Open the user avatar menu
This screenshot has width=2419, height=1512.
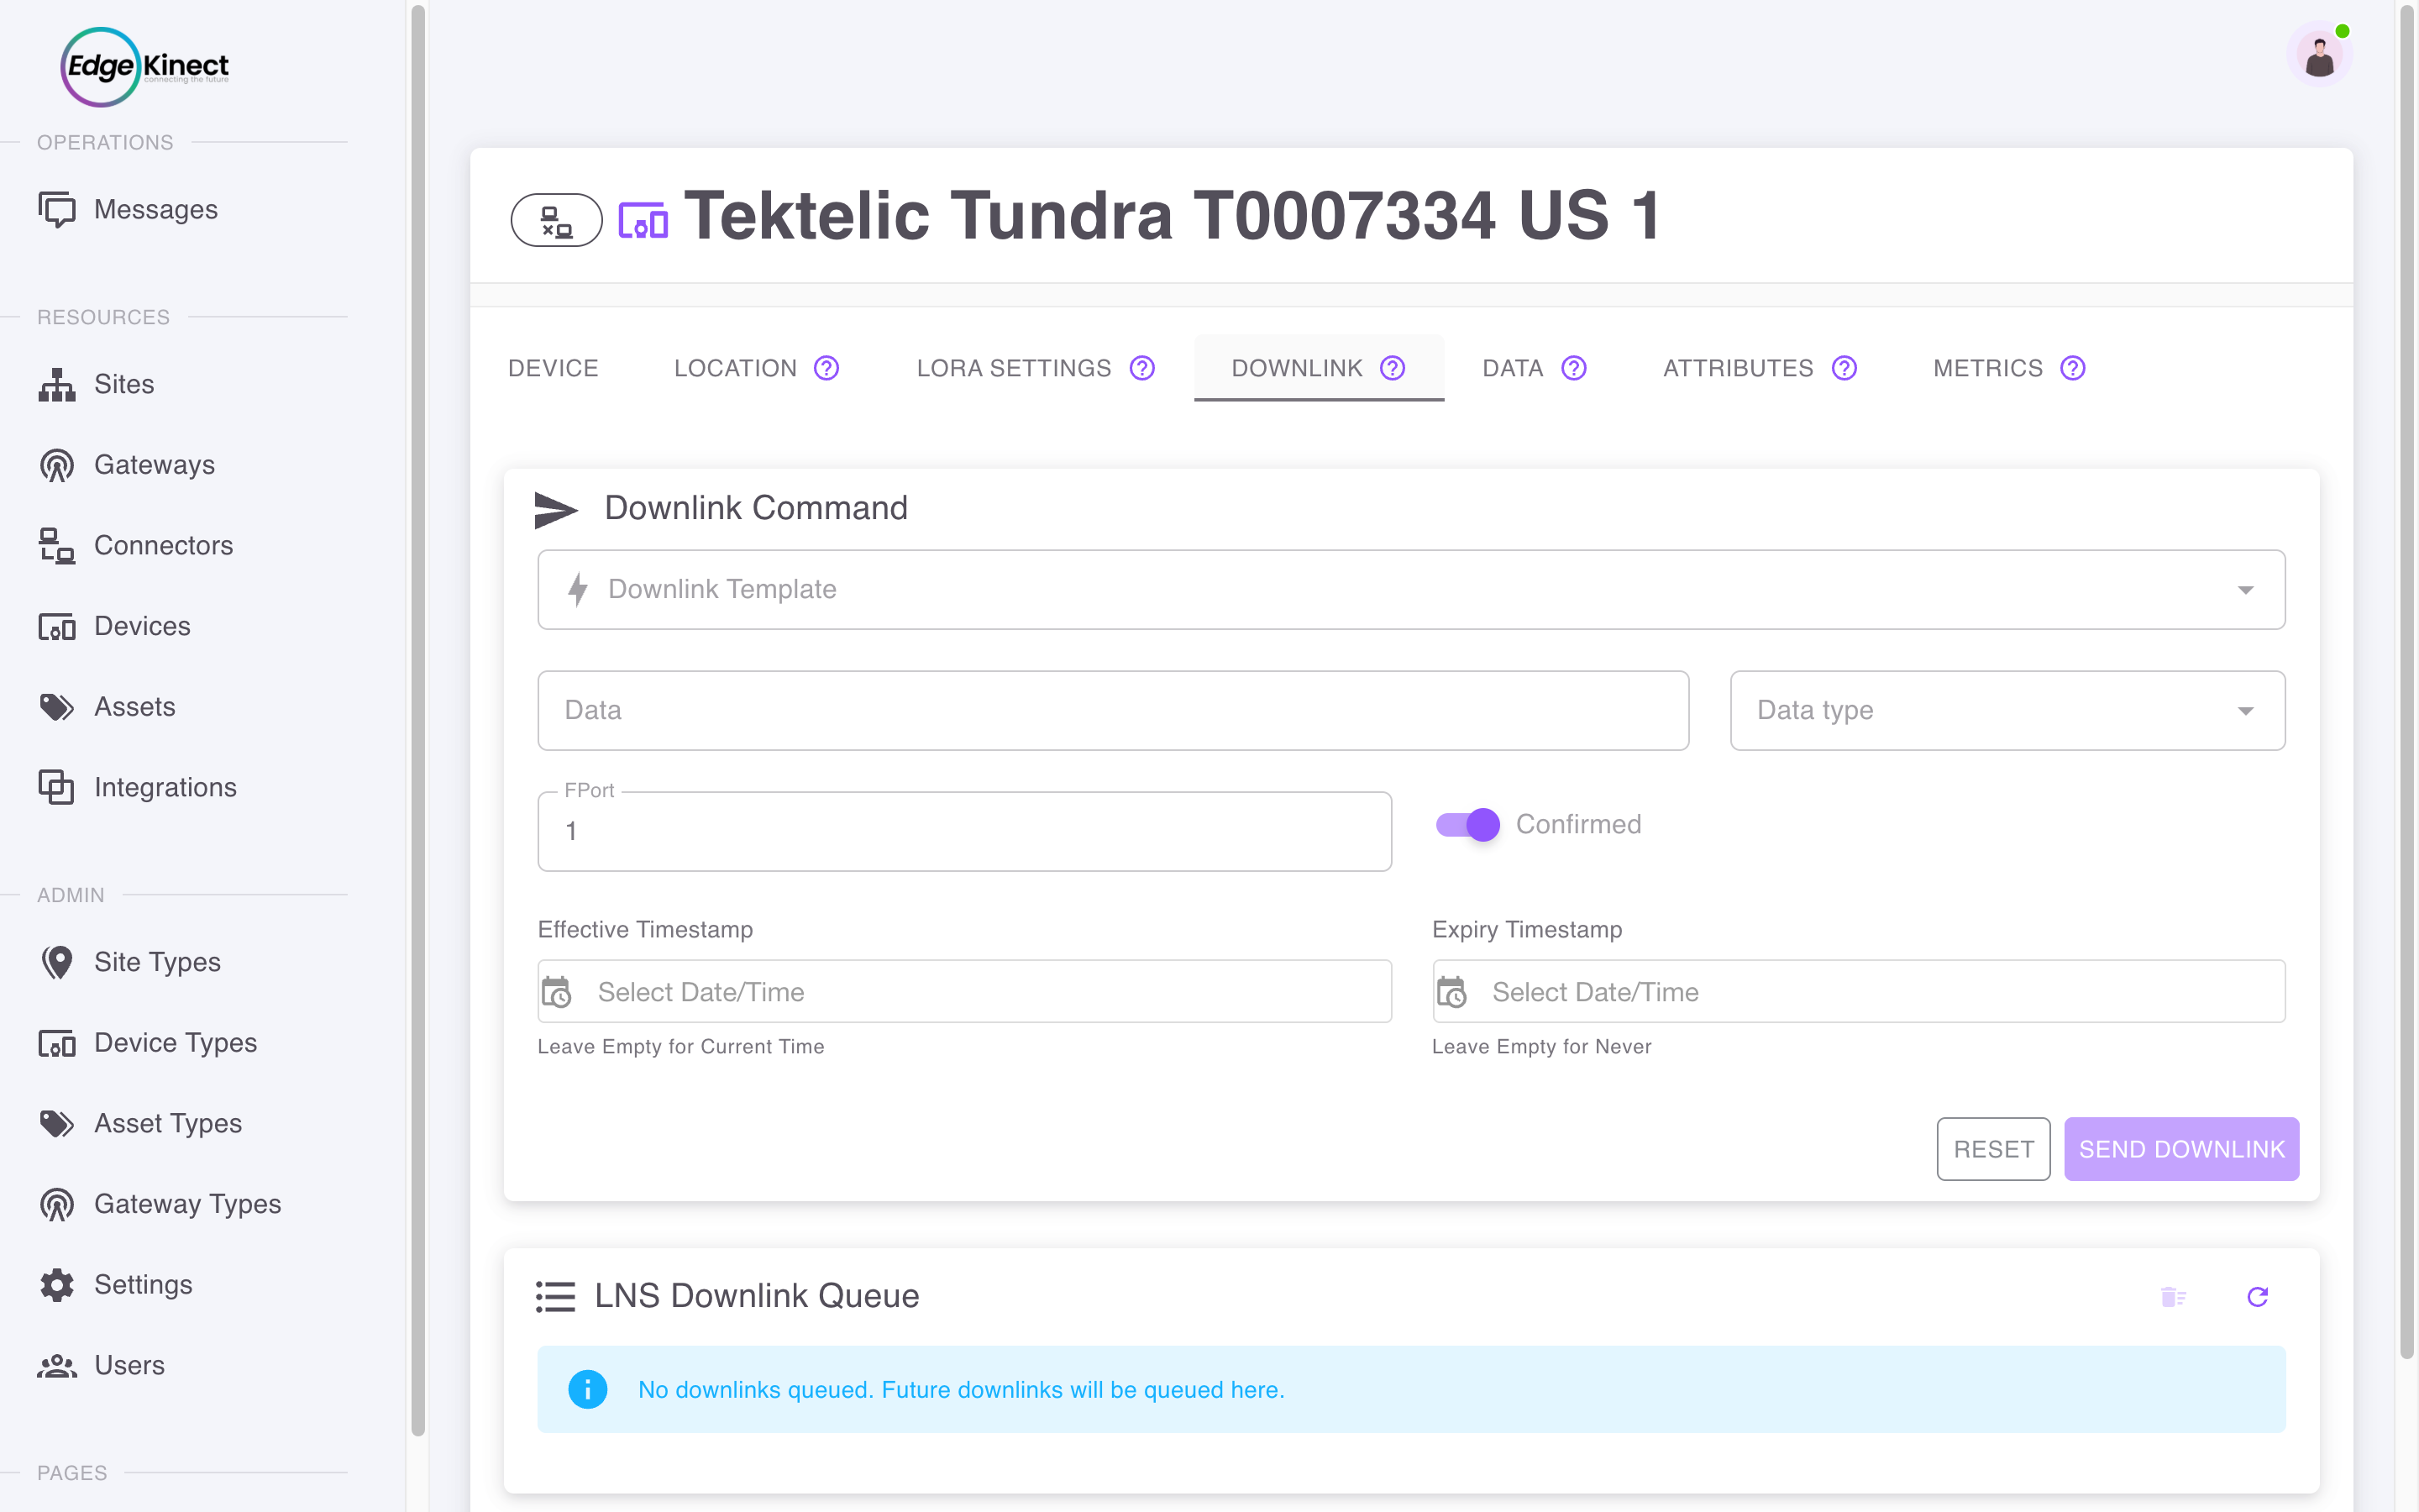click(x=2319, y=54)
